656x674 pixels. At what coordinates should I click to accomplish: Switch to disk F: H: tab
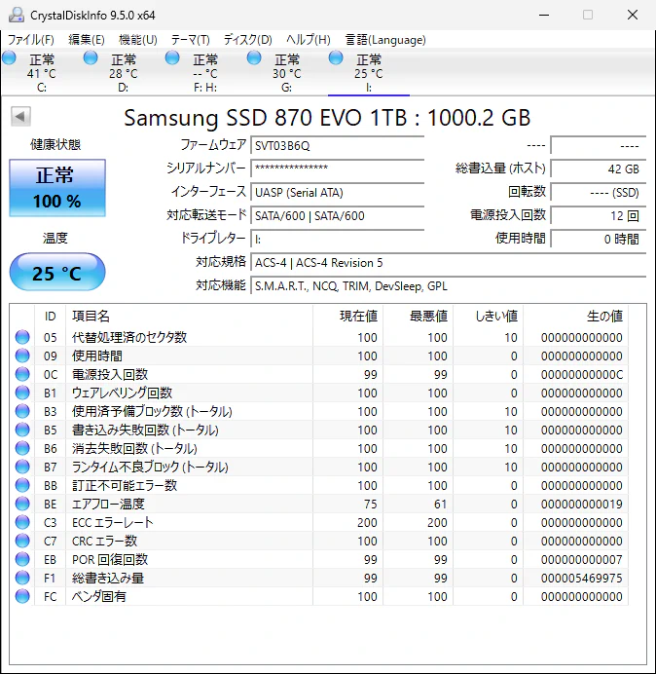coord(205,72)
